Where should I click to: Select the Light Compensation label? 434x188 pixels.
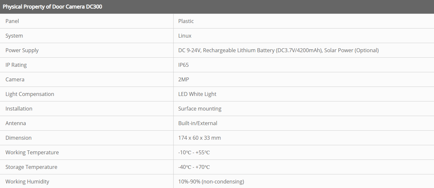coord(30,94)
